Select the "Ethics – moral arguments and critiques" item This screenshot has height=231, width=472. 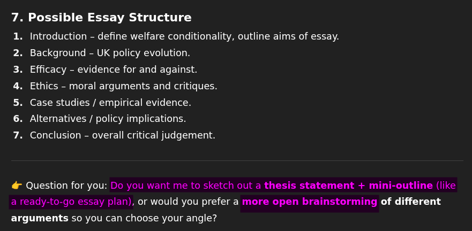[123, 87]
